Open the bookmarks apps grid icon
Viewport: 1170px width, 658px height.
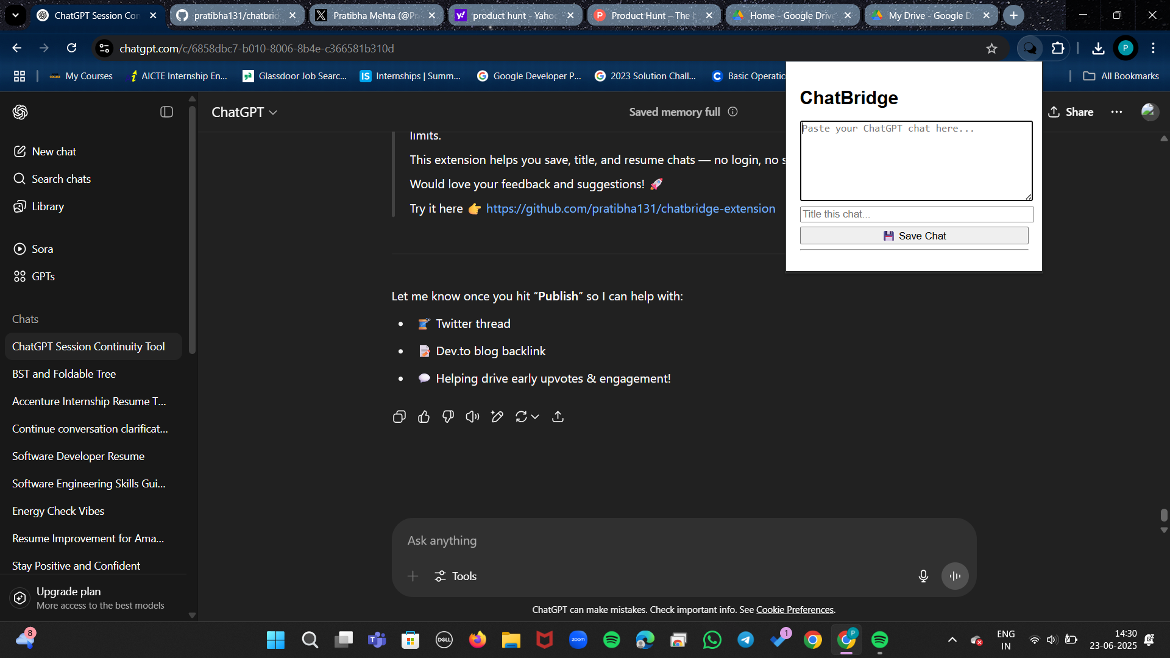(x=19, y=76)
